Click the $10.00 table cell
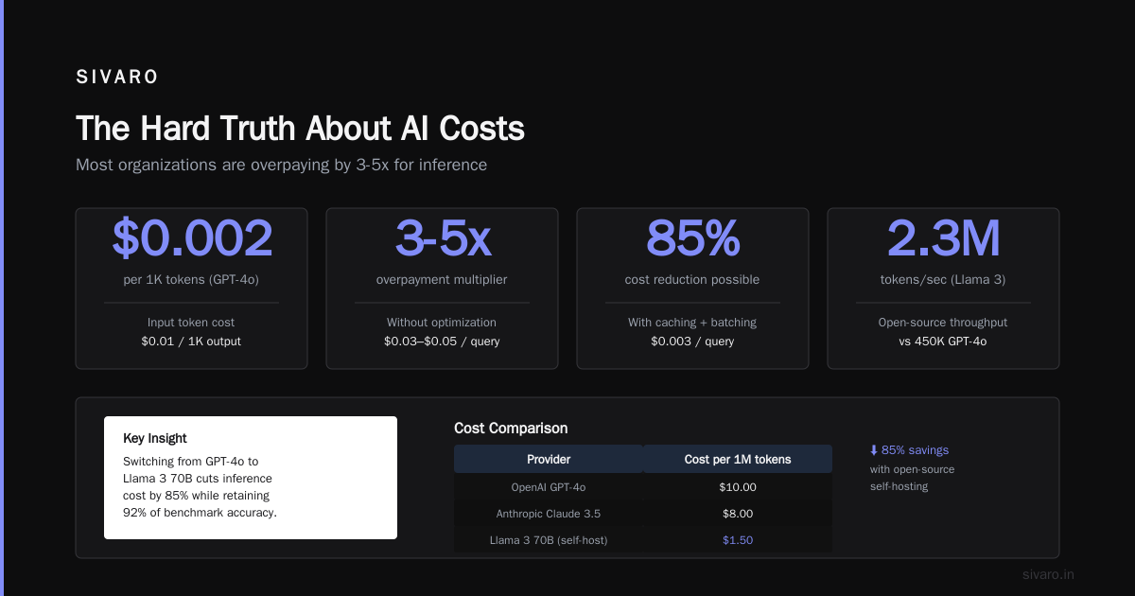This screenshot has height=596, width=1135. pyautogui.click(x=738, y=487)
